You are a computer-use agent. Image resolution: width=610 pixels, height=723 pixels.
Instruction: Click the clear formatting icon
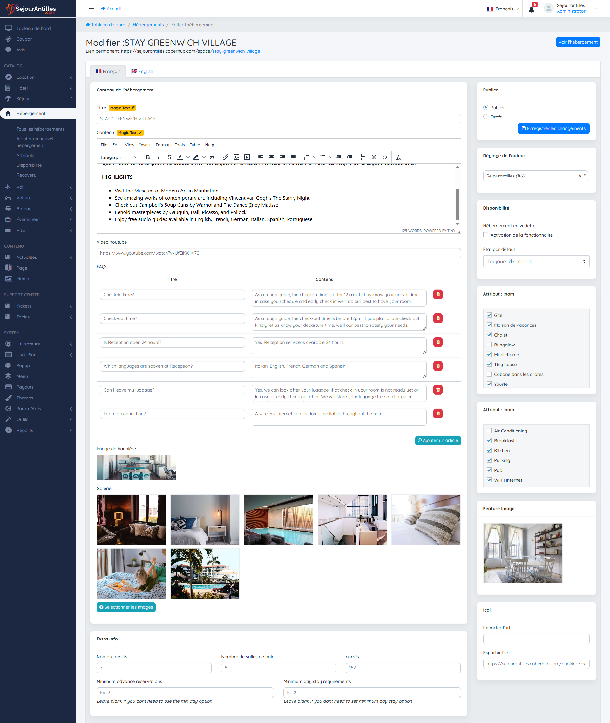point(398,157)
